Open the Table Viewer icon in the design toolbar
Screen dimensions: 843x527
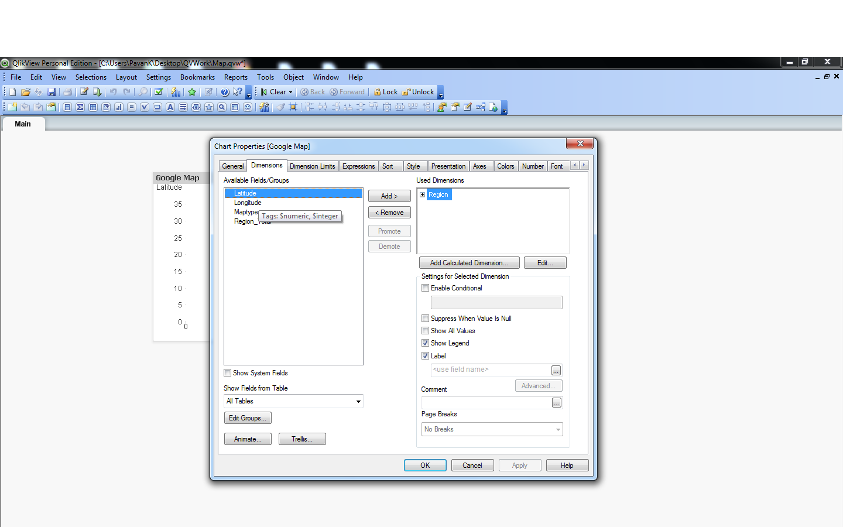pos(481,107)
